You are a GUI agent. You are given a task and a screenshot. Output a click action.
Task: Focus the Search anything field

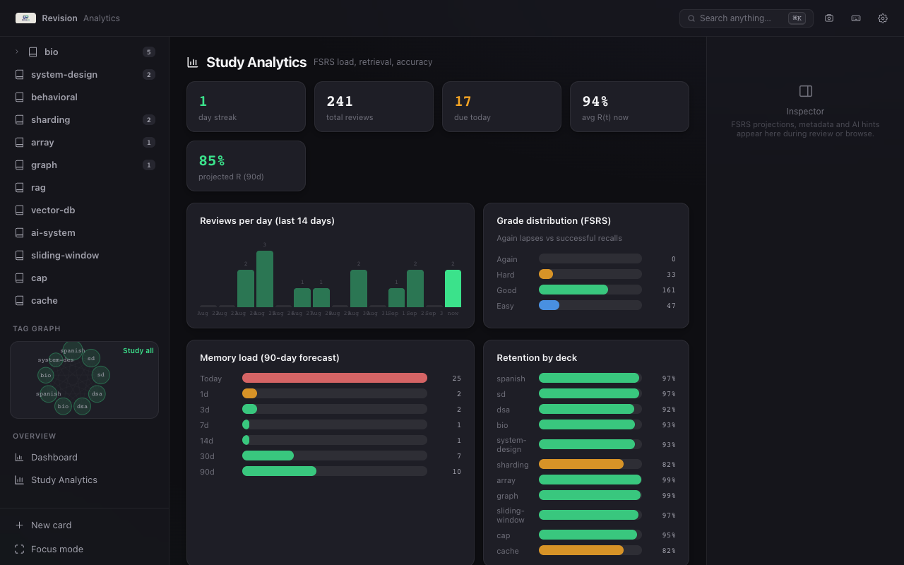pos(746,18)
